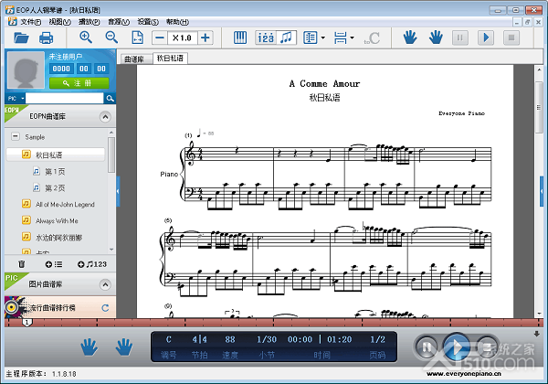Click the X1.0 zoom factor field
The height and width of the screenshot is (384, 548).
[183, 37]
